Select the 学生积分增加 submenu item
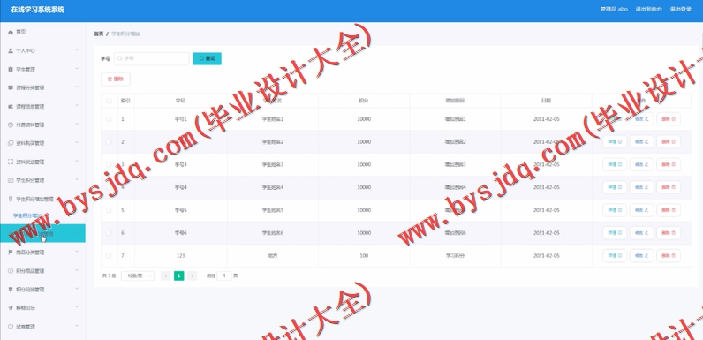 (x=26, y=215)
